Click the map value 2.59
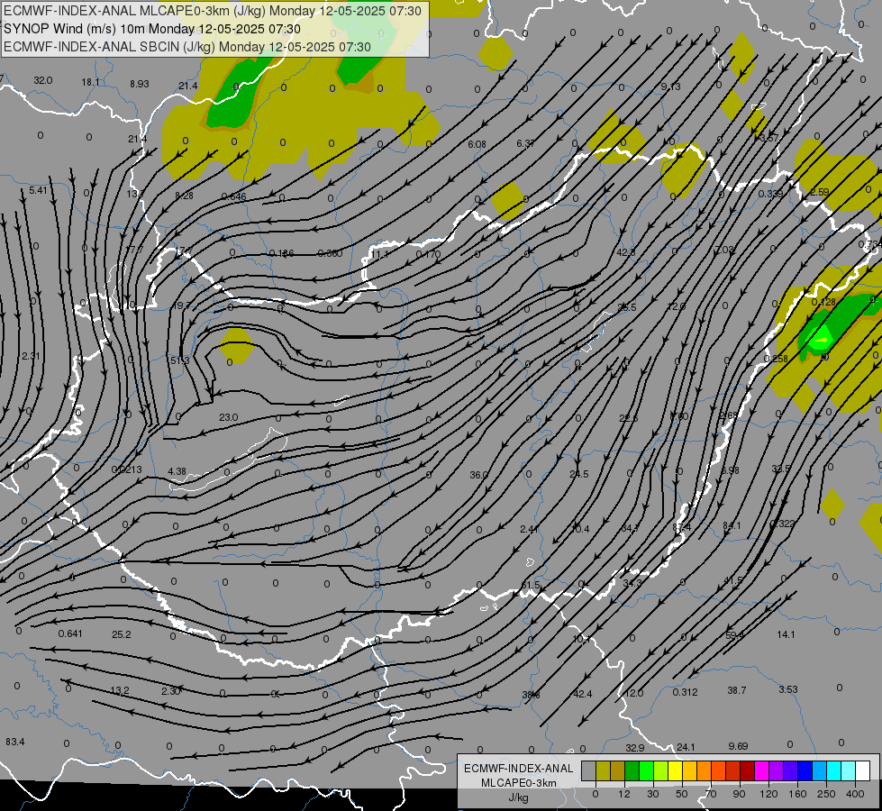882x811 pixels. pyautogui.click(x=820, y=191)
